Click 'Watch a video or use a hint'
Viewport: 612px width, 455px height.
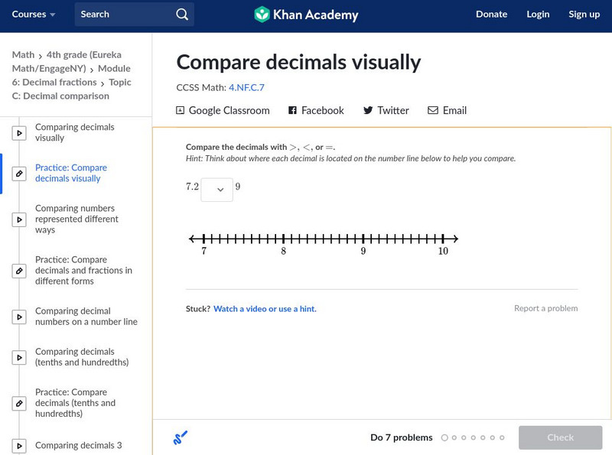coord(265,309)
